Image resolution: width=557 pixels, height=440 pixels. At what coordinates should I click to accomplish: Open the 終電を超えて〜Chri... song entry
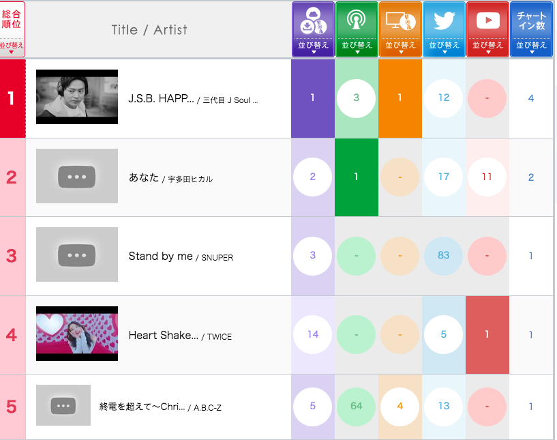(142, 407)
